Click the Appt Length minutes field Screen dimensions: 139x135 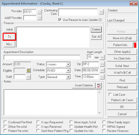(x=90, y=57)
